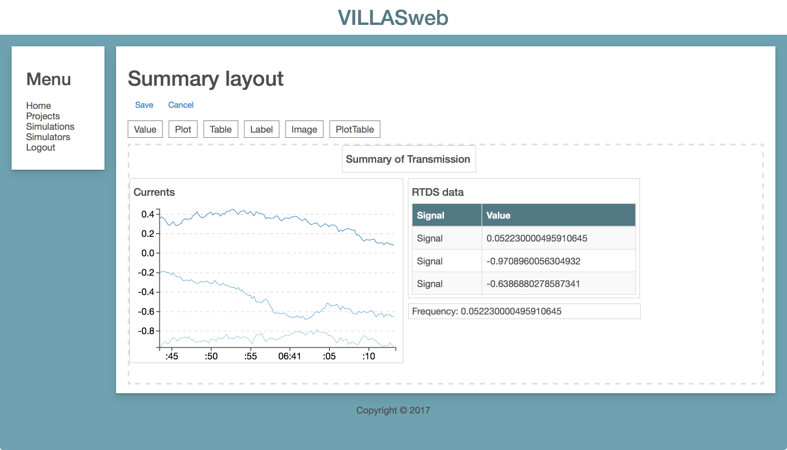This screenshot has width=787, height=450.
Task: Click the Value column header
Action: 558,215
